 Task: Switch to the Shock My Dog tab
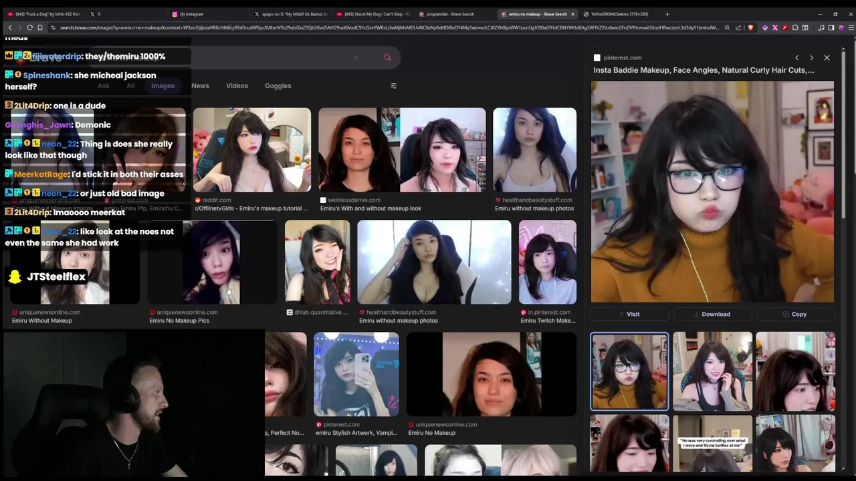click(373, 14)
